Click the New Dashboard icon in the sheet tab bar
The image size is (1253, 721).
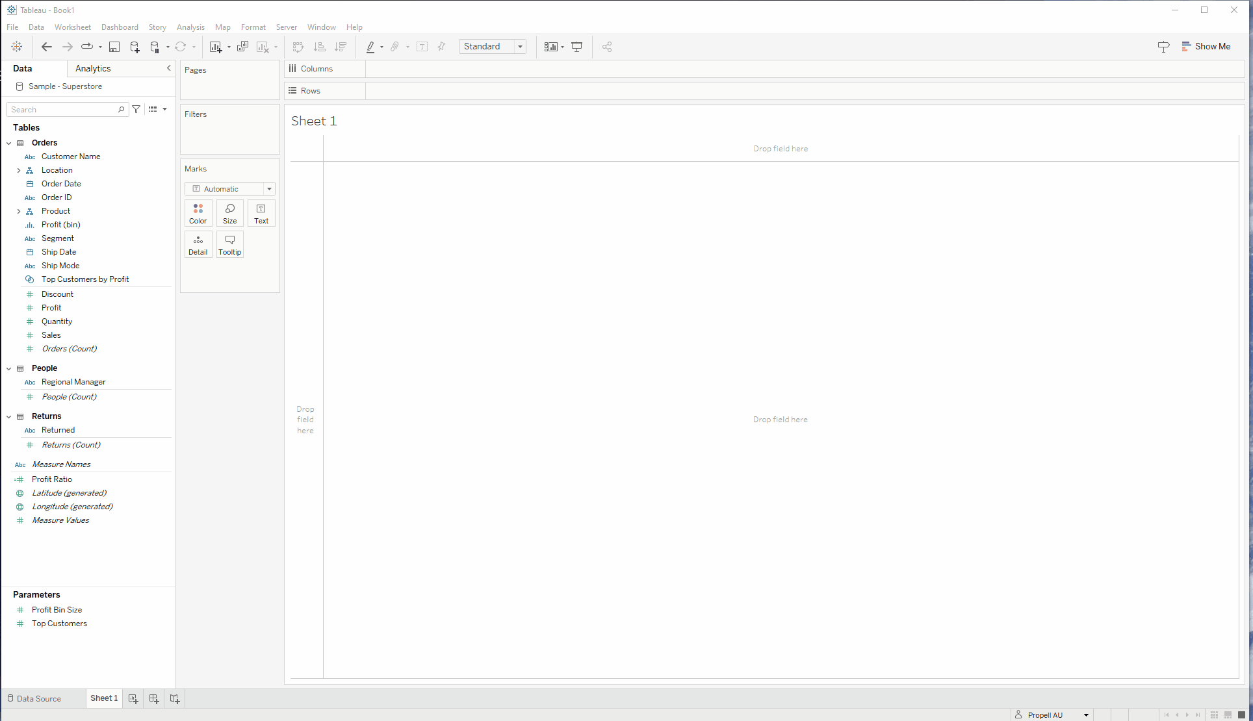pyautogui.click(x=154, y=699)
